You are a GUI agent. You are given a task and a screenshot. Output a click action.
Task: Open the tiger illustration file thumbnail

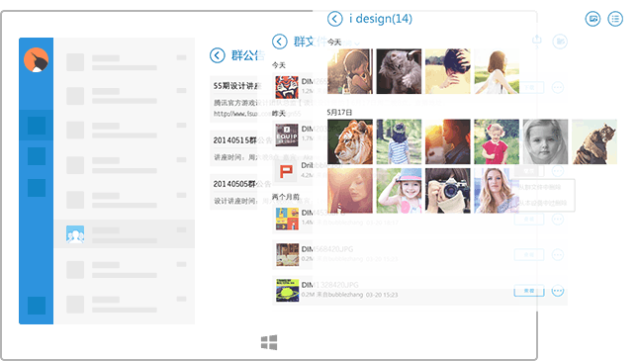[x=287, y=87]
